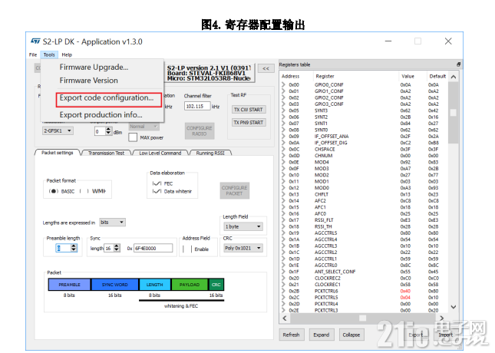Open Length Field '1 byte' dropdown

pyautogui.click(x=243, y=226)
